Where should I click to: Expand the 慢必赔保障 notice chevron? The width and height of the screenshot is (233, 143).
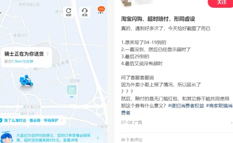coord(98,138)
